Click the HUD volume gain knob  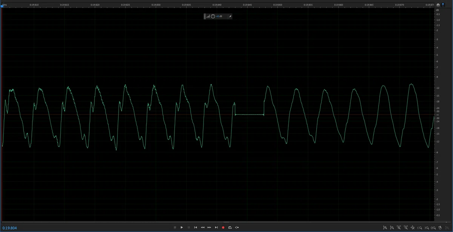coord(213,16)
